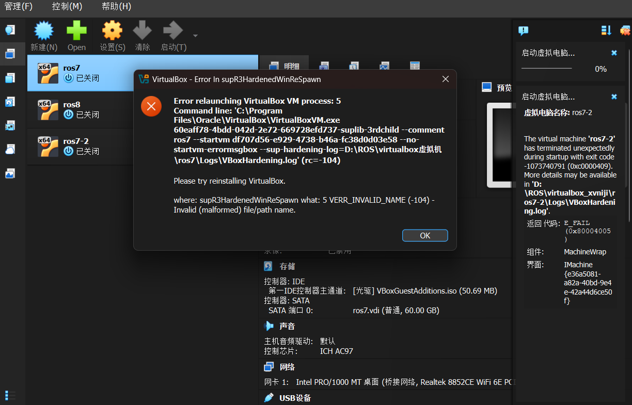Click OK in the VirtualBox error dialog
The height and width of the screenshot is (405, 632).
click(425, 235)
